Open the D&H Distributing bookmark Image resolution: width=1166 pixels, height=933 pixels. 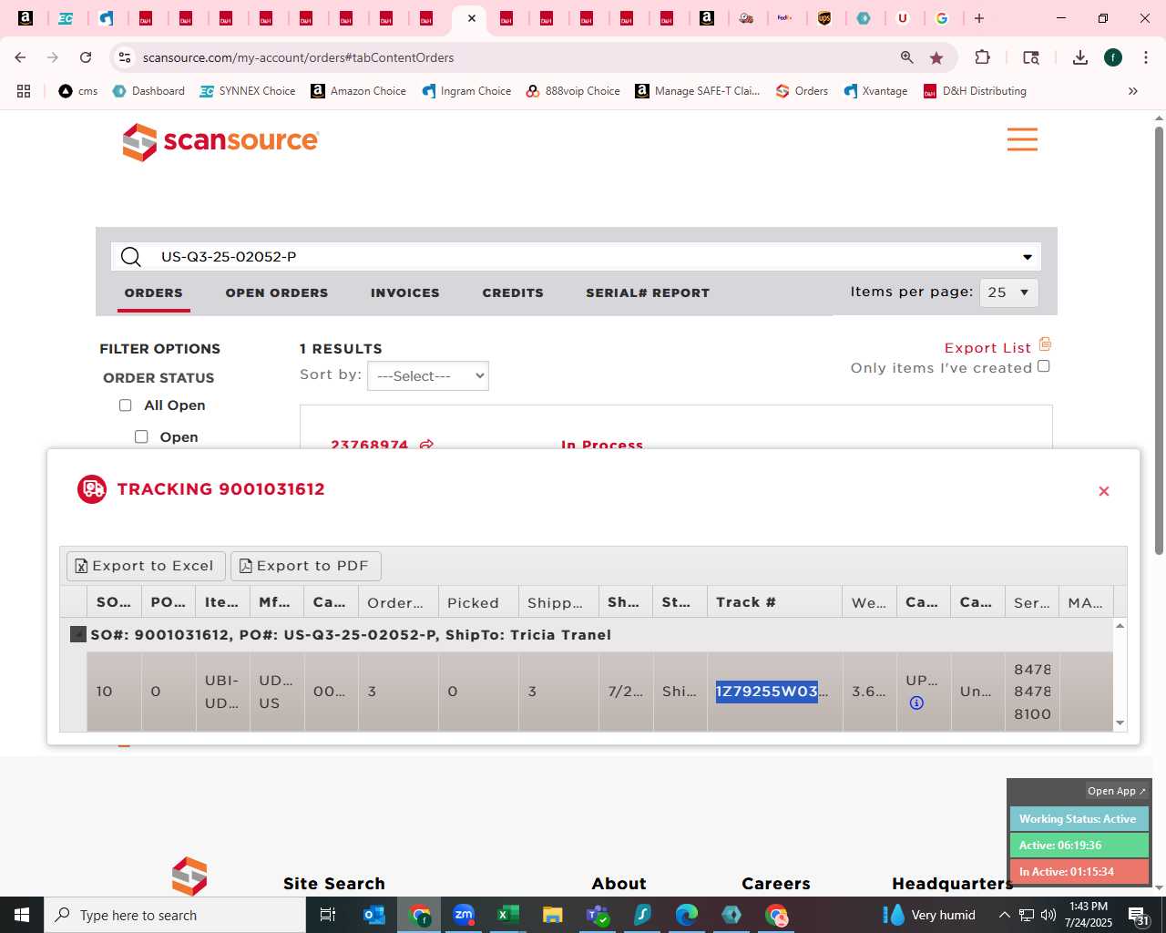pos(975,91)
